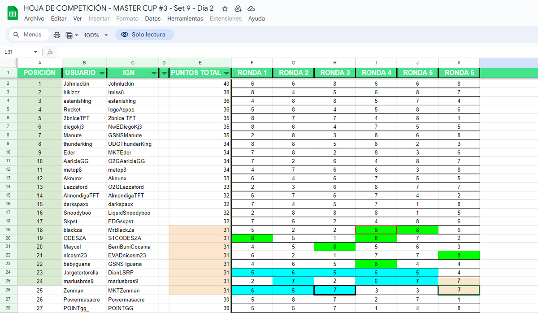Click the cell UDGThunderKing
Screen dimensions: 538x313
click(133, 144)
